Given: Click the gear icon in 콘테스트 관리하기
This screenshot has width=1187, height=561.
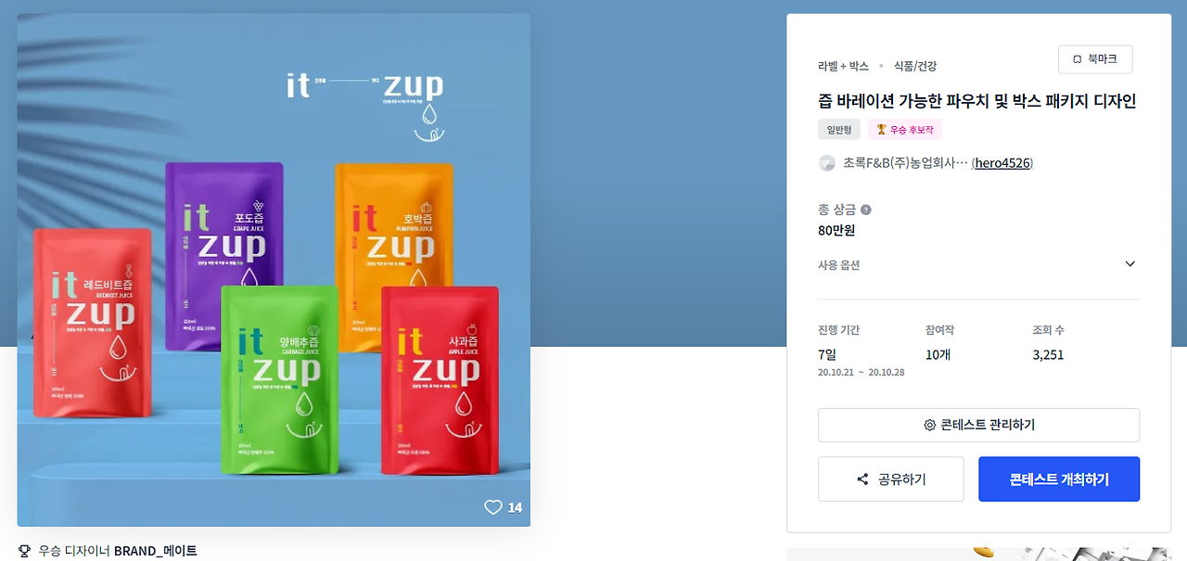Looking at the screenshot, I should point(929,425).
